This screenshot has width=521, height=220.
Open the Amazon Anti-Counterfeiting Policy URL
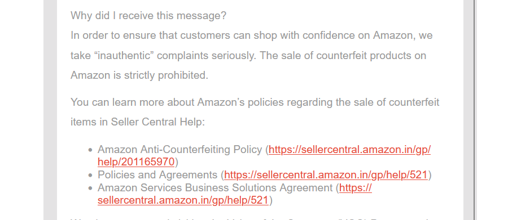click(x=349, y=150)
